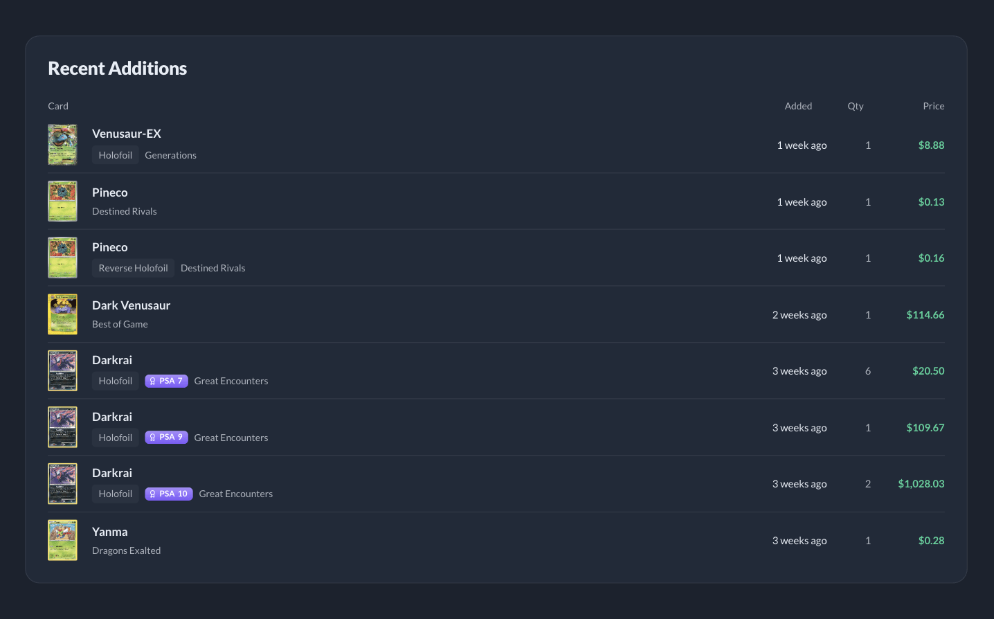Image resolution: width=994 pixels, height=619 pixels.
Task: Click the PSA 9 grade badge
Action: [166, 438]
